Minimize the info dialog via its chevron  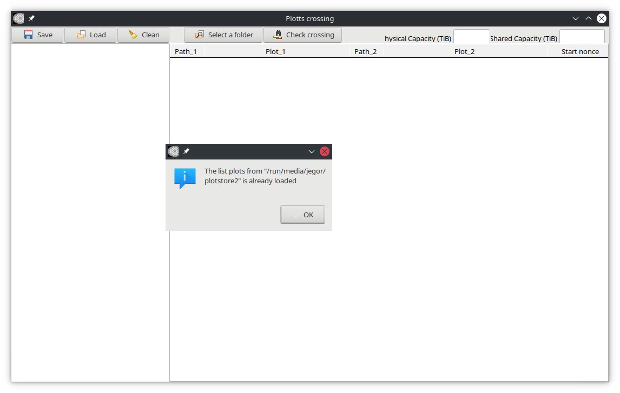pos(312,151)
